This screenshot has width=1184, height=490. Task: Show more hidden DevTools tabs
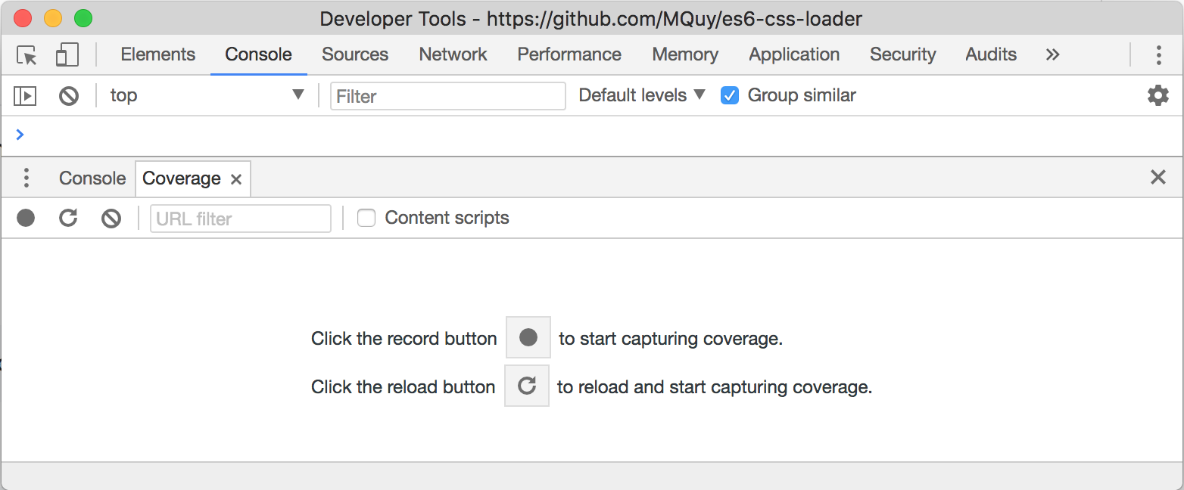(1052, 54)
